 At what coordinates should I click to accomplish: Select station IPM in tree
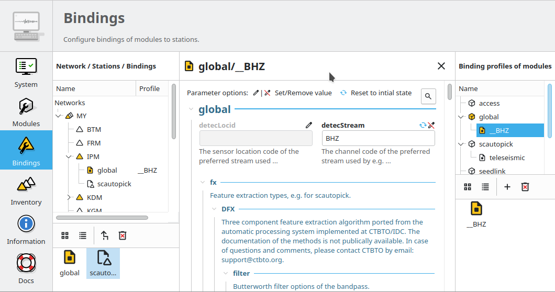pyautogui.click(x=93, y=156)
